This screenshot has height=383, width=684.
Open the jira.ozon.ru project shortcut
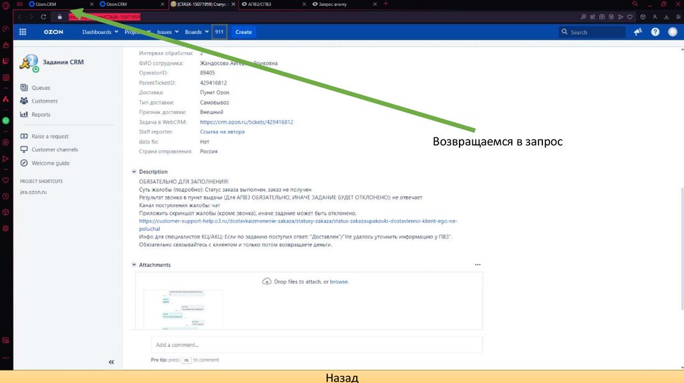click(x=33, y=191)
